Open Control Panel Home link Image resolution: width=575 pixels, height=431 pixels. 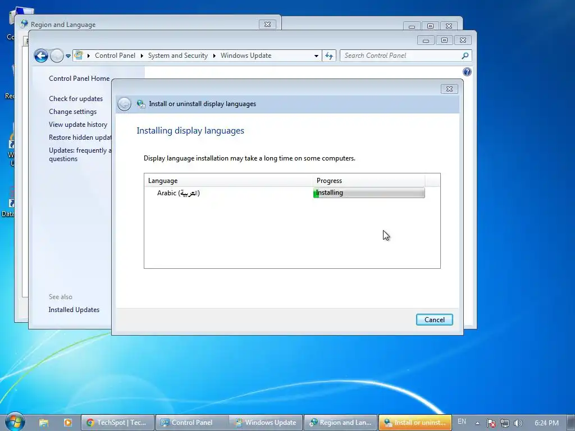click(x=79, y=79)
